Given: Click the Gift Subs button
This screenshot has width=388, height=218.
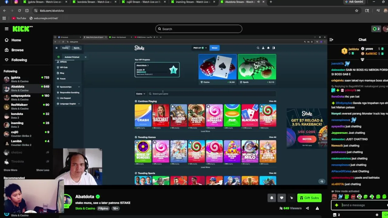Looking at the screenshot, I should click(x=309, y=198).
